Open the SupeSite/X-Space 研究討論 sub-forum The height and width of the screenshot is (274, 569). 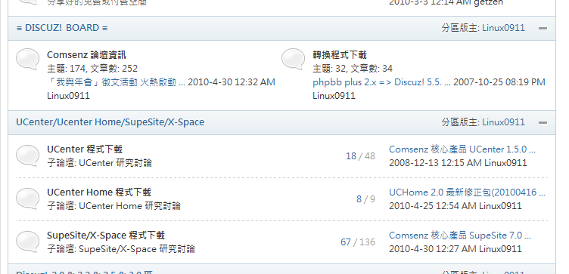click(x=137, y=249)
